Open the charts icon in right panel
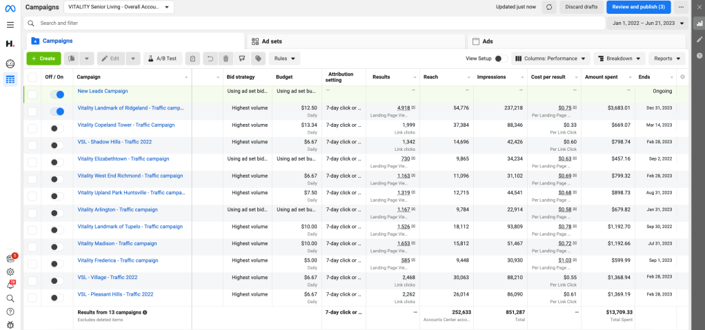705x330 pixels. pos(699,23)
